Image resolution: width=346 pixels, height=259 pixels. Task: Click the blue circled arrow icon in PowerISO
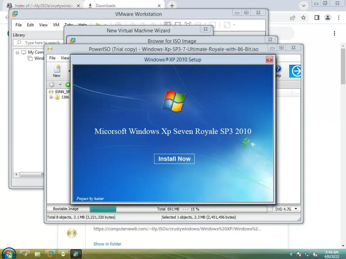pos(295,71)
